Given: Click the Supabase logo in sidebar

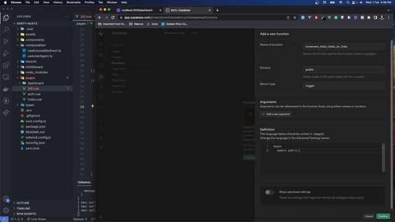Looking at the screenshot, I should 101,33.
